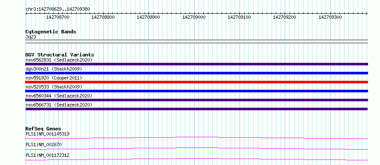
Task: Click the PLS1|NM_001172312 gene label
Action: tap(47, 155)
